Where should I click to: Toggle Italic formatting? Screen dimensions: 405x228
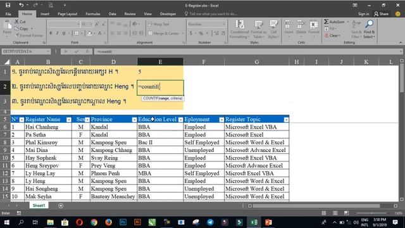click(x=57, y=33)
